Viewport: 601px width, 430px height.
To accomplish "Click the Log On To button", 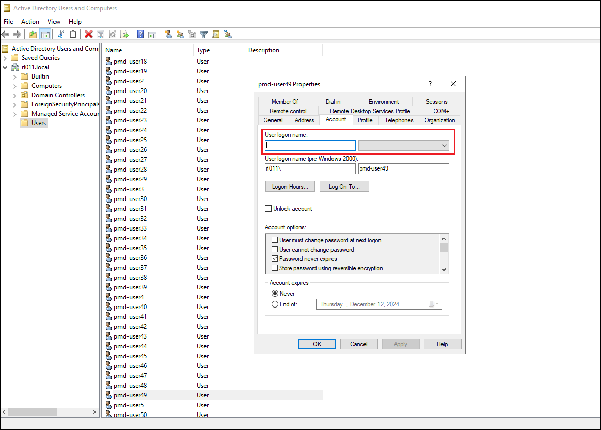I will coord(344,187).
